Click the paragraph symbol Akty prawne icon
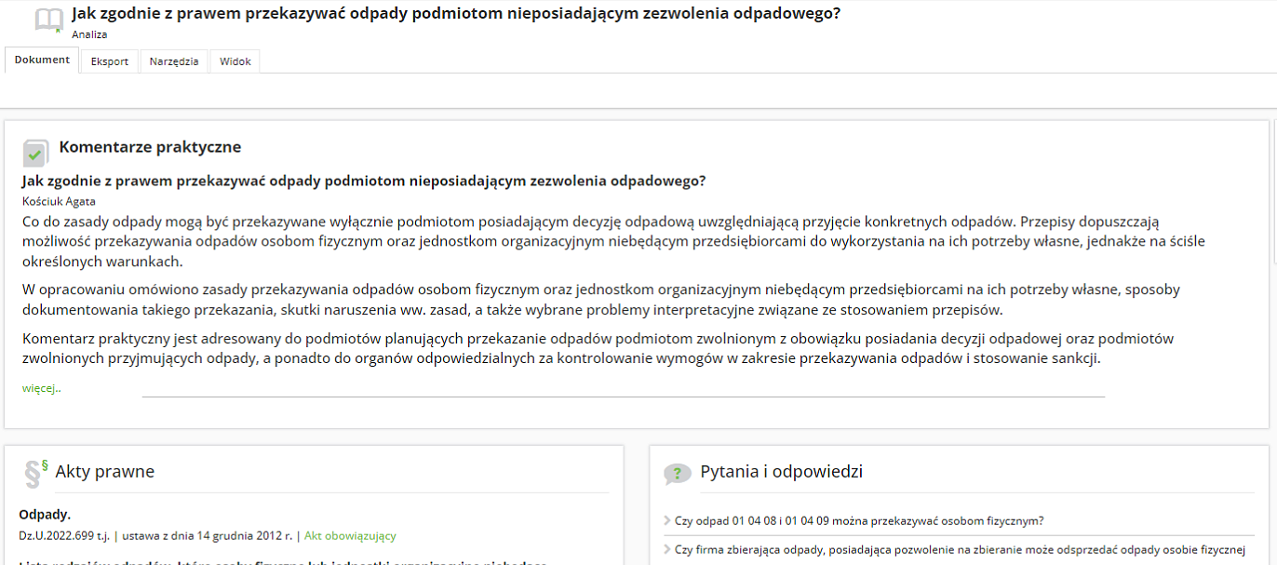1277x565 pixels. coord(34,473)
